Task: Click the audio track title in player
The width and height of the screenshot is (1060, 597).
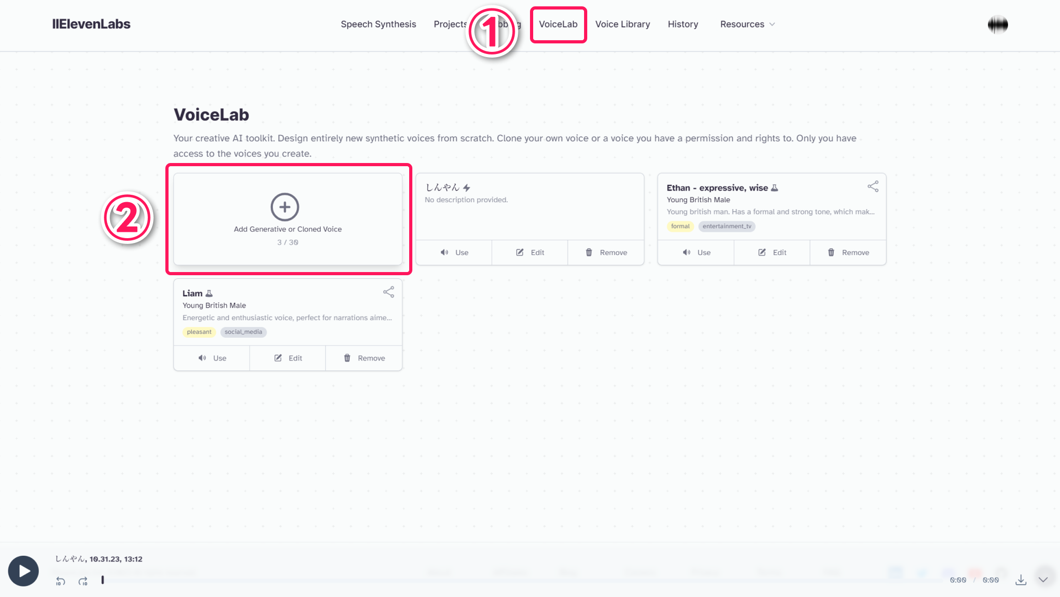Action: (x=99, y=559)
